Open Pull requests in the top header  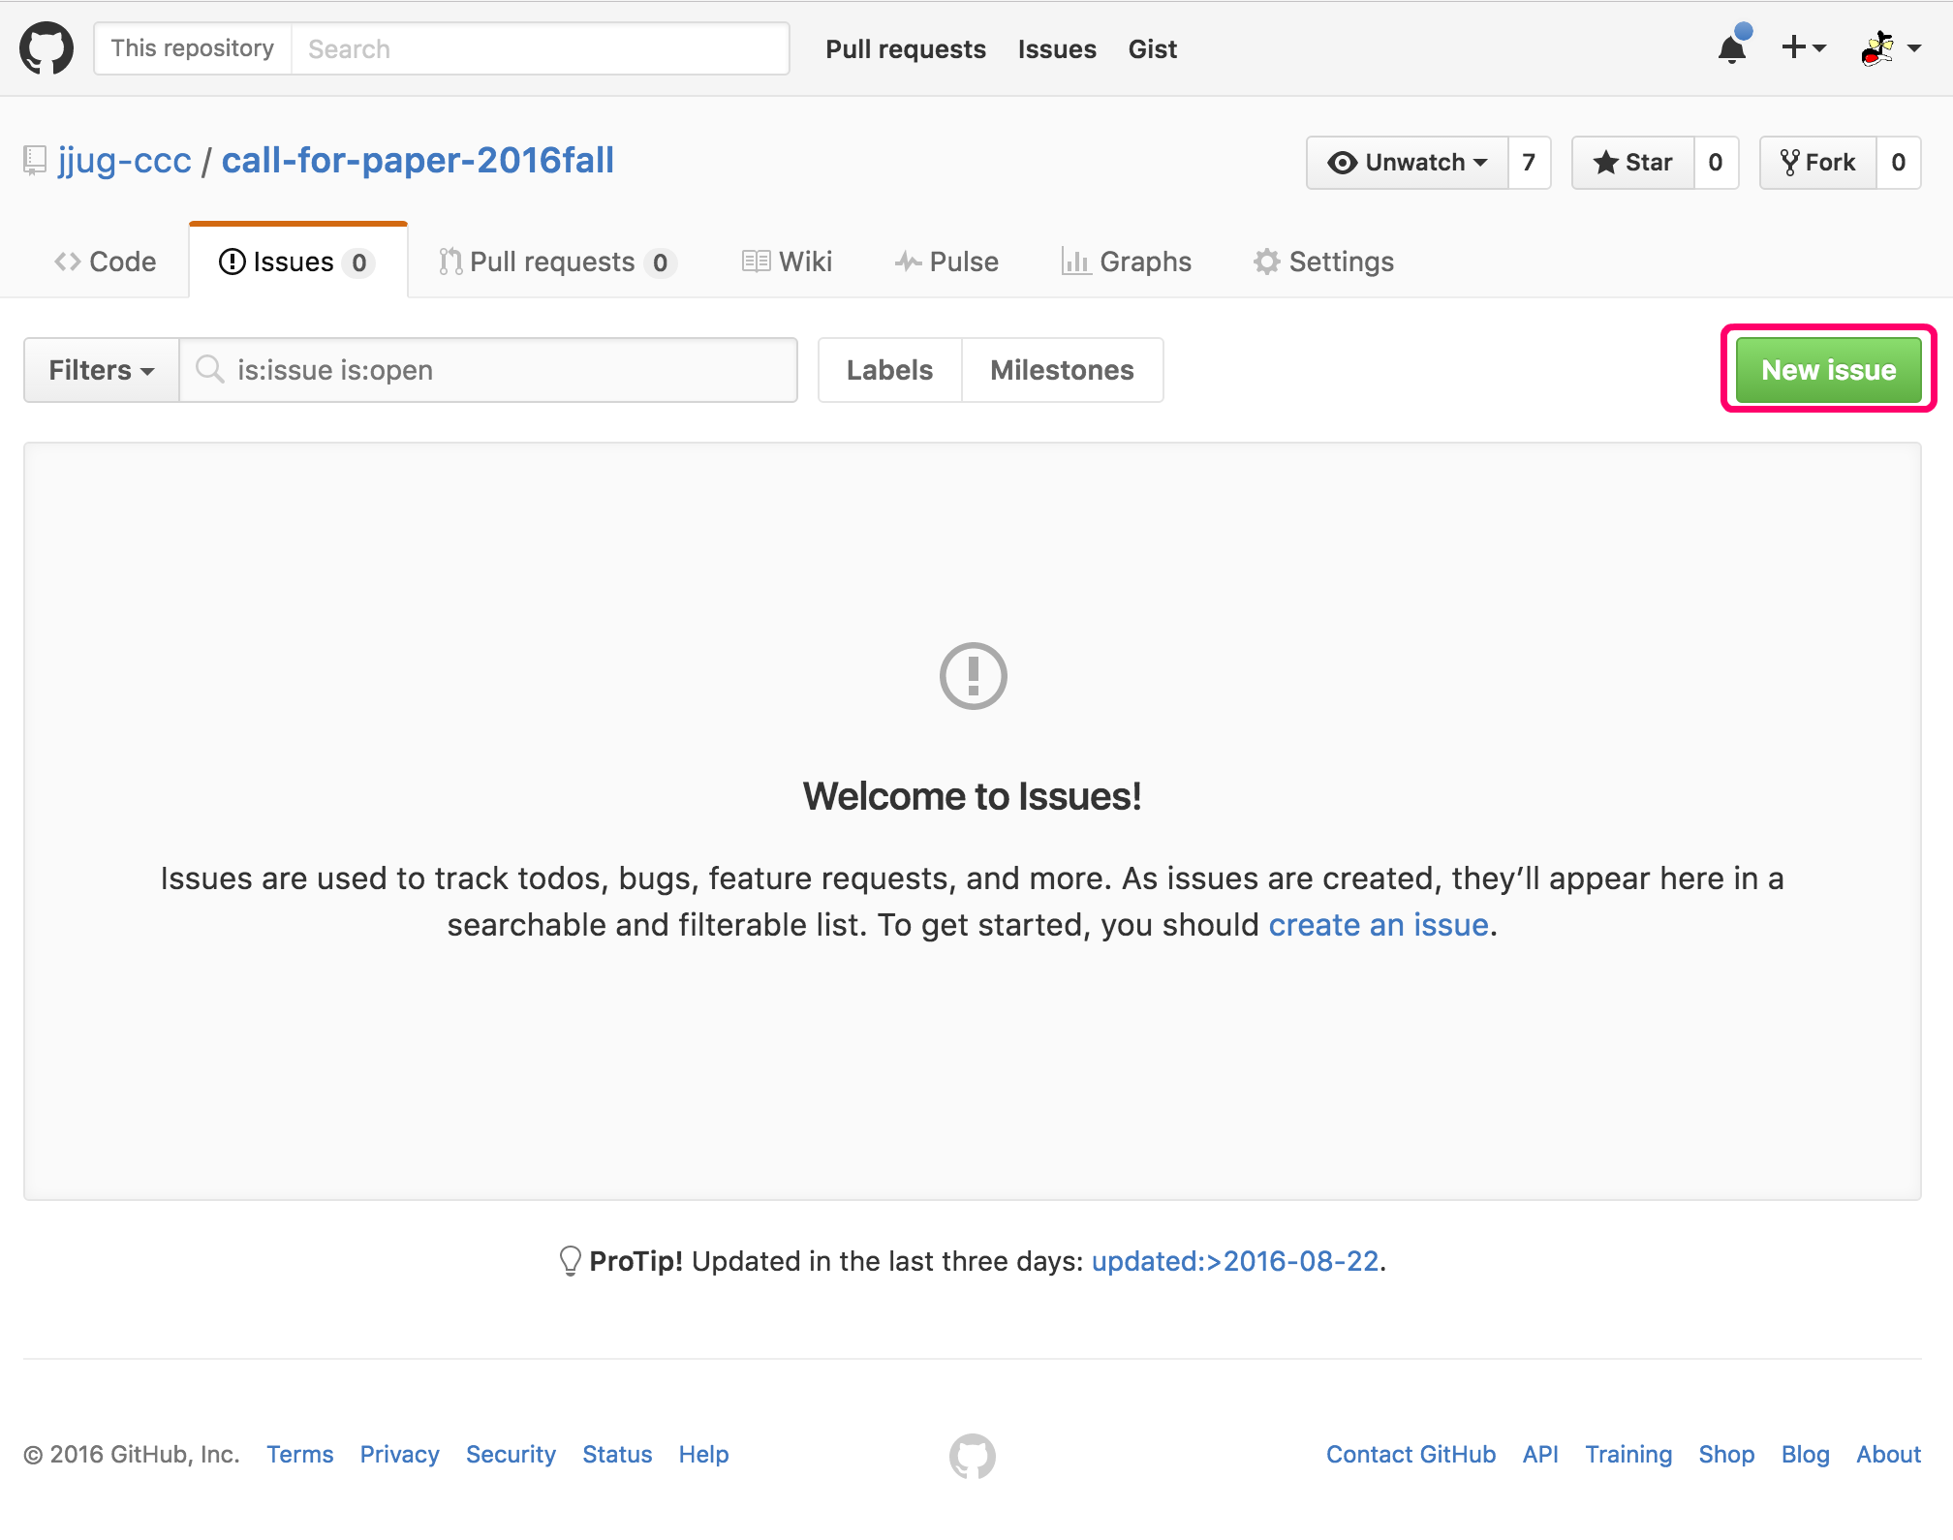pos(906,49)
